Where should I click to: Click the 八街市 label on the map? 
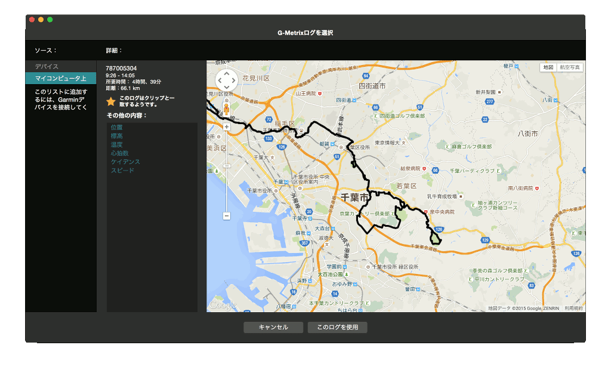[528, 133]
